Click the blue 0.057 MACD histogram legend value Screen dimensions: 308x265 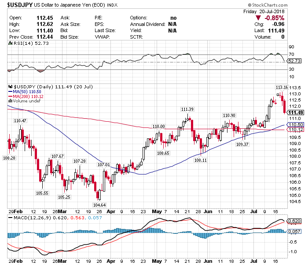coord(95,218)
